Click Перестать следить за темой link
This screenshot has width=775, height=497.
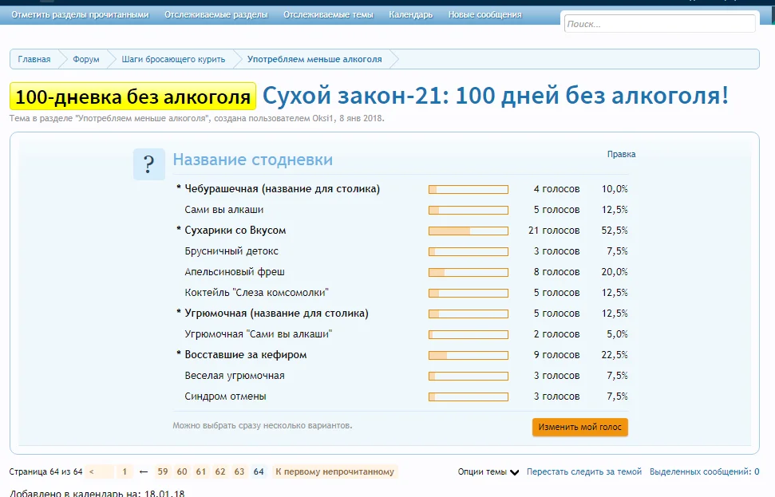(583, 471)
